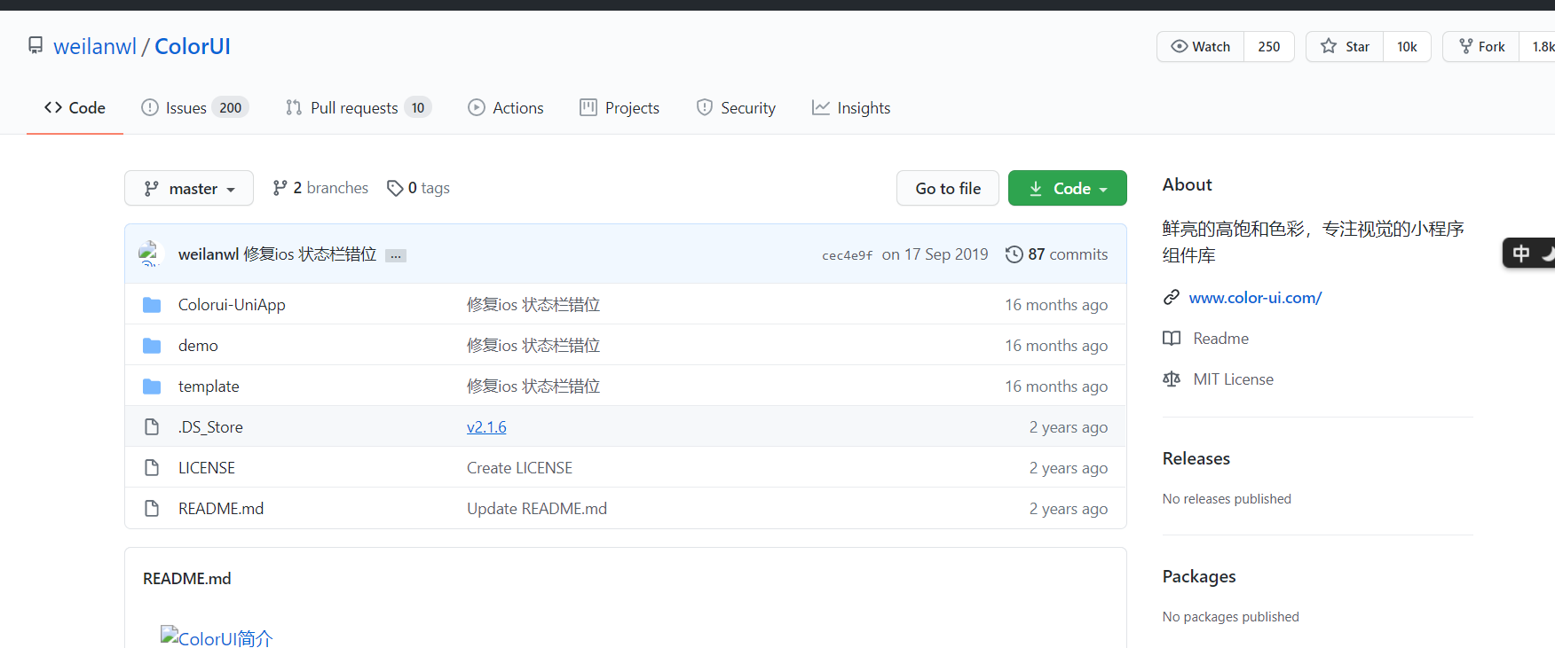
Task: Open the 250 watchers count
Action: click(x=1269, y=46)
